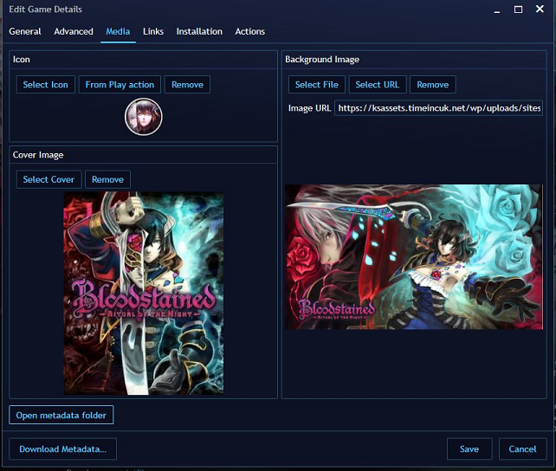Viewport: 556px width, 471px height.
Task: Close the Edit Game Details window
Action: [x=540, y=9]
